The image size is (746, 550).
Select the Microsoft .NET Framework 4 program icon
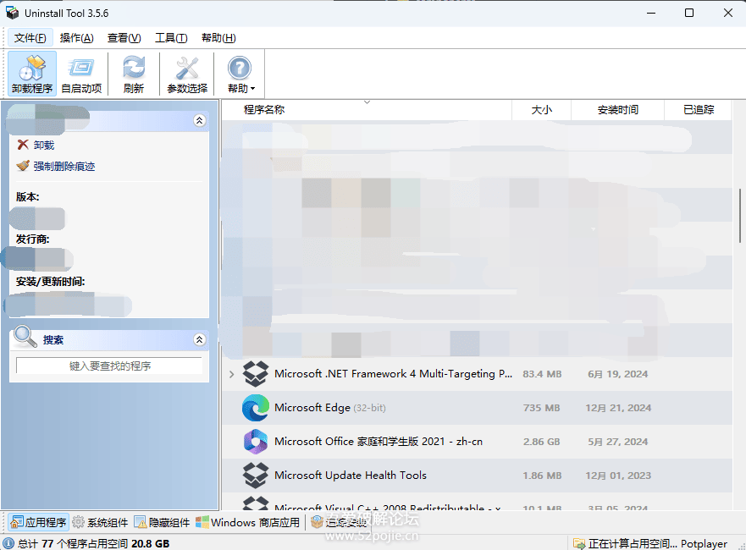coord(256,374)
